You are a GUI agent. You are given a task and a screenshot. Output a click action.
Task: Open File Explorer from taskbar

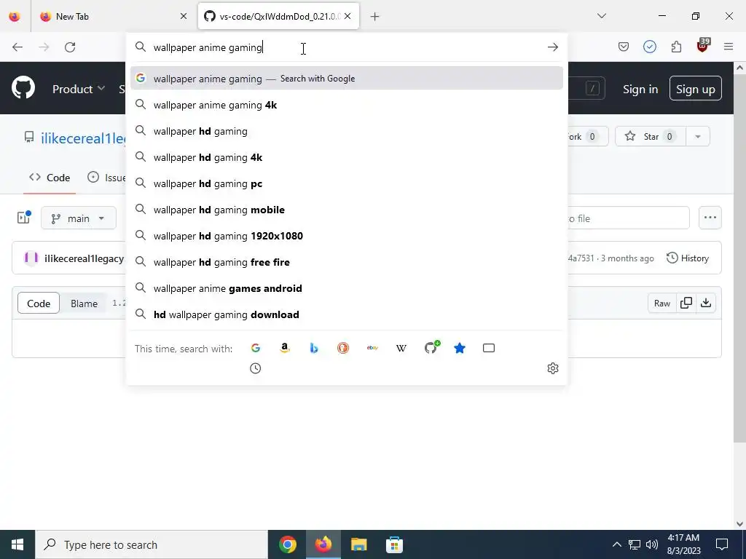pos(358,544)
